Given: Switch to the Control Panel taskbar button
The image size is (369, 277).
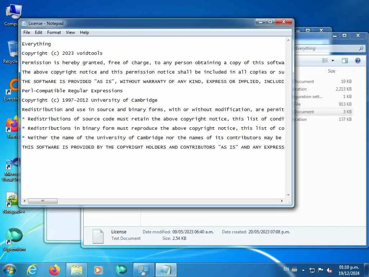Looking at the screenshot, I should [143, 270].
